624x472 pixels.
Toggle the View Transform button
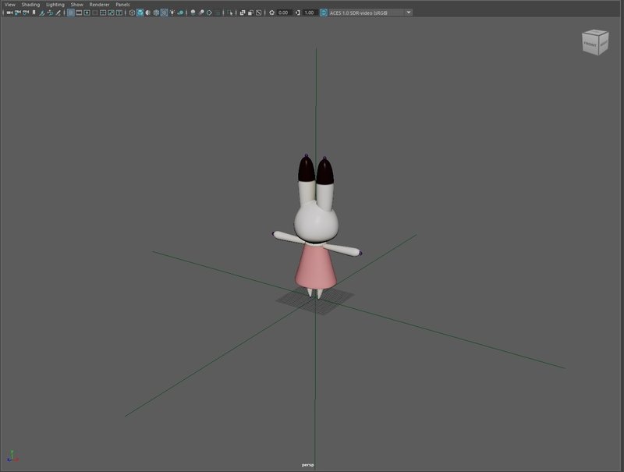(x=324, y=12)
